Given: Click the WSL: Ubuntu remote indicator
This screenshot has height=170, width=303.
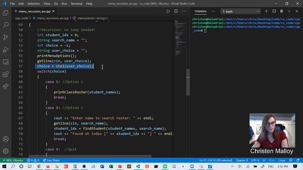Looking at the screenshot, I should (13, 160).
